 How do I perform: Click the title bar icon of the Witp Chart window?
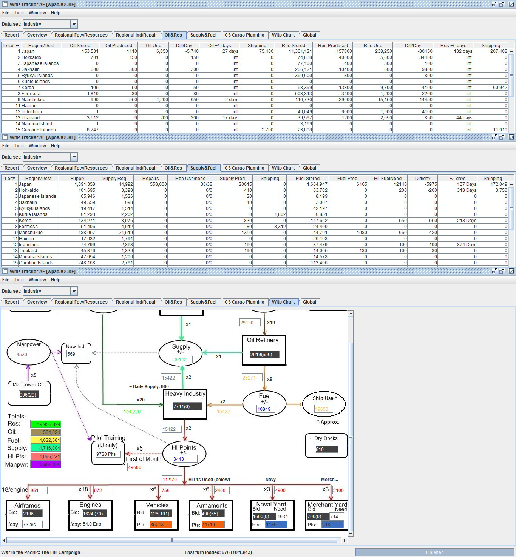coord(5,271)
